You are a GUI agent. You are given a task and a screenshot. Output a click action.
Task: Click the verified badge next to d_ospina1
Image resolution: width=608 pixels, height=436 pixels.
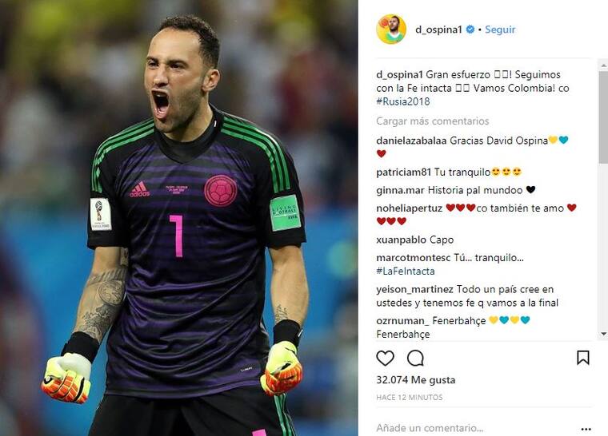pos(470,30)
